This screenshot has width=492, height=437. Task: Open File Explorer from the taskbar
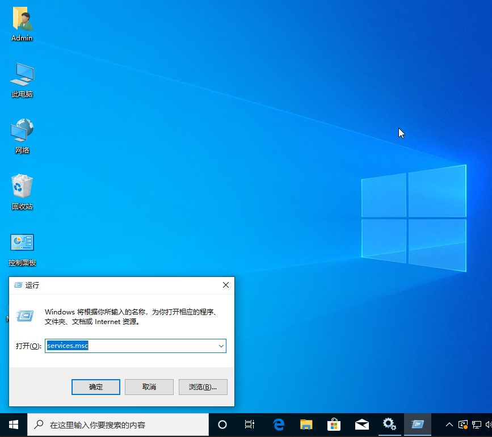click(x=306, y=424)
